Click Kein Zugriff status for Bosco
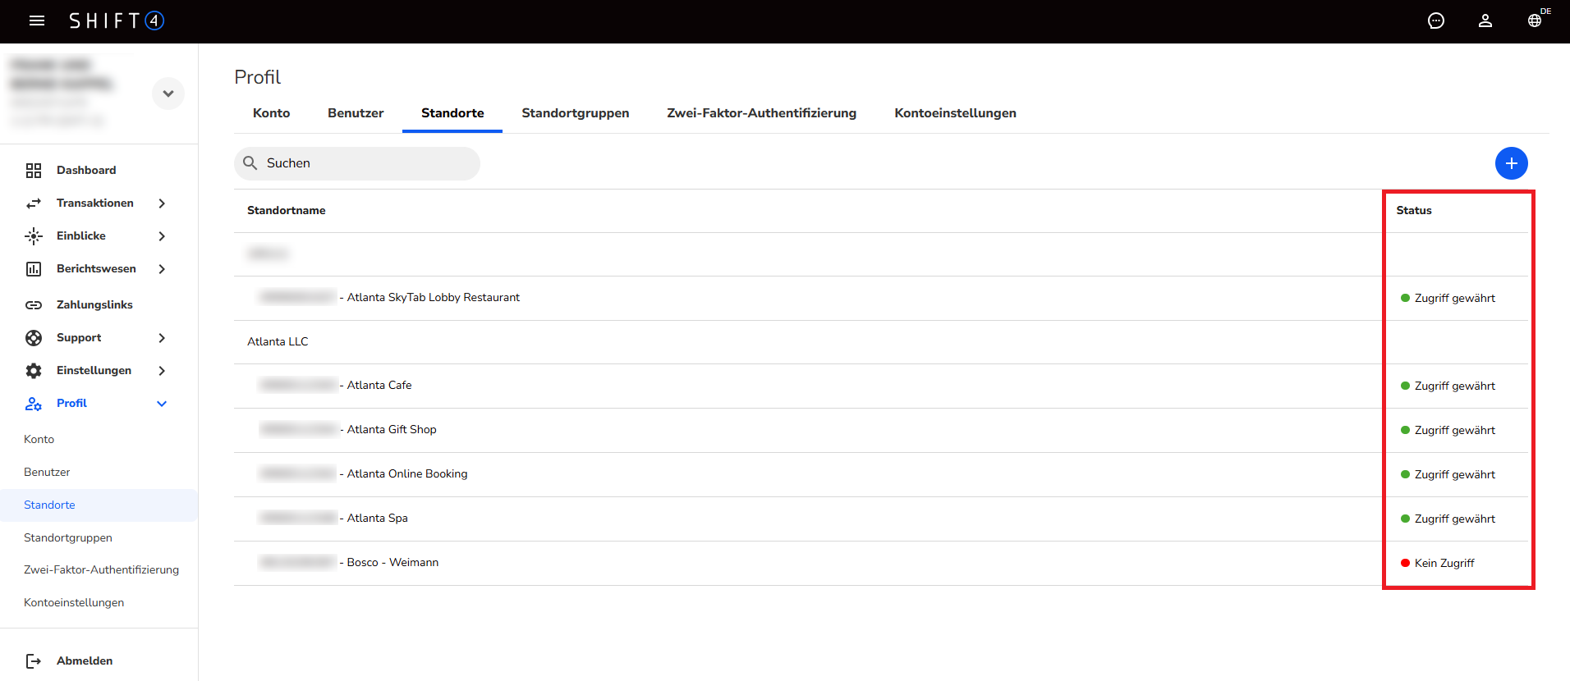The image size is (1570, 681). (x=1438, y=563)
